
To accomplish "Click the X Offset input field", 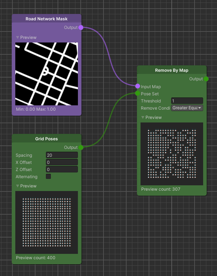I will [62, 162].
